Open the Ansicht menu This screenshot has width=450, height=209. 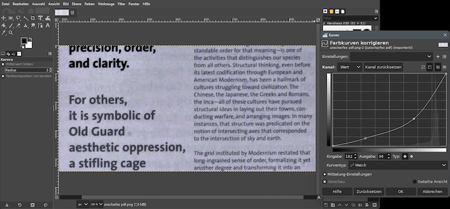pos(54,4)
